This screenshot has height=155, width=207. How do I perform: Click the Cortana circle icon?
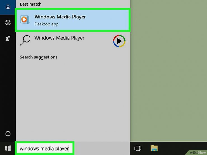[8, 134]
